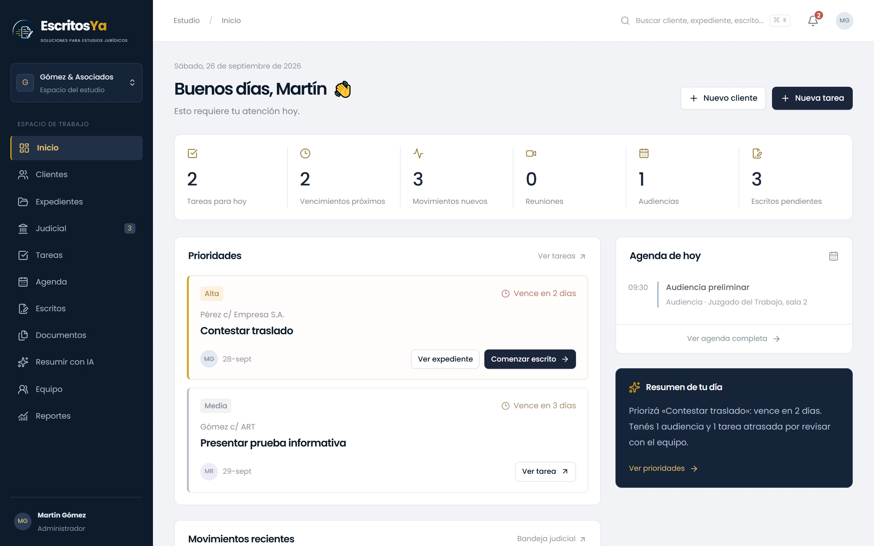This screenshot has height=546, width=874.
Task: Go to Inicio in the sidebar
Action: [x=76, y=148]
